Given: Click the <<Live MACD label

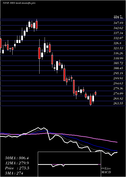Looking at the screenshot, I should click(x=106, y=170).
